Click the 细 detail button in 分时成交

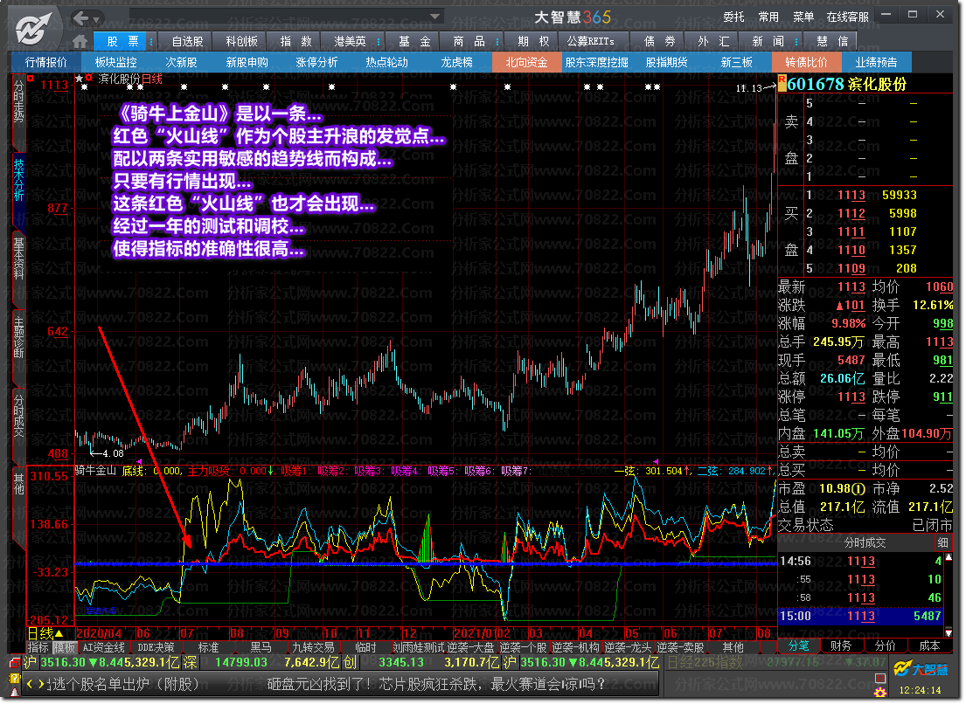(942, 542)
